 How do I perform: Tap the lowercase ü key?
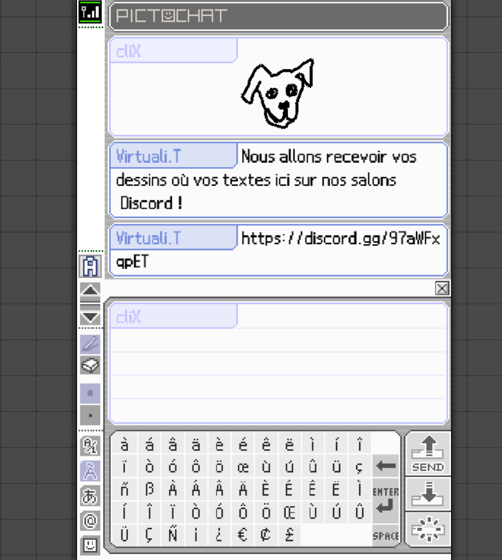(x=336, y=466)
